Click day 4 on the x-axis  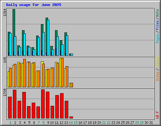click(25, 123)
